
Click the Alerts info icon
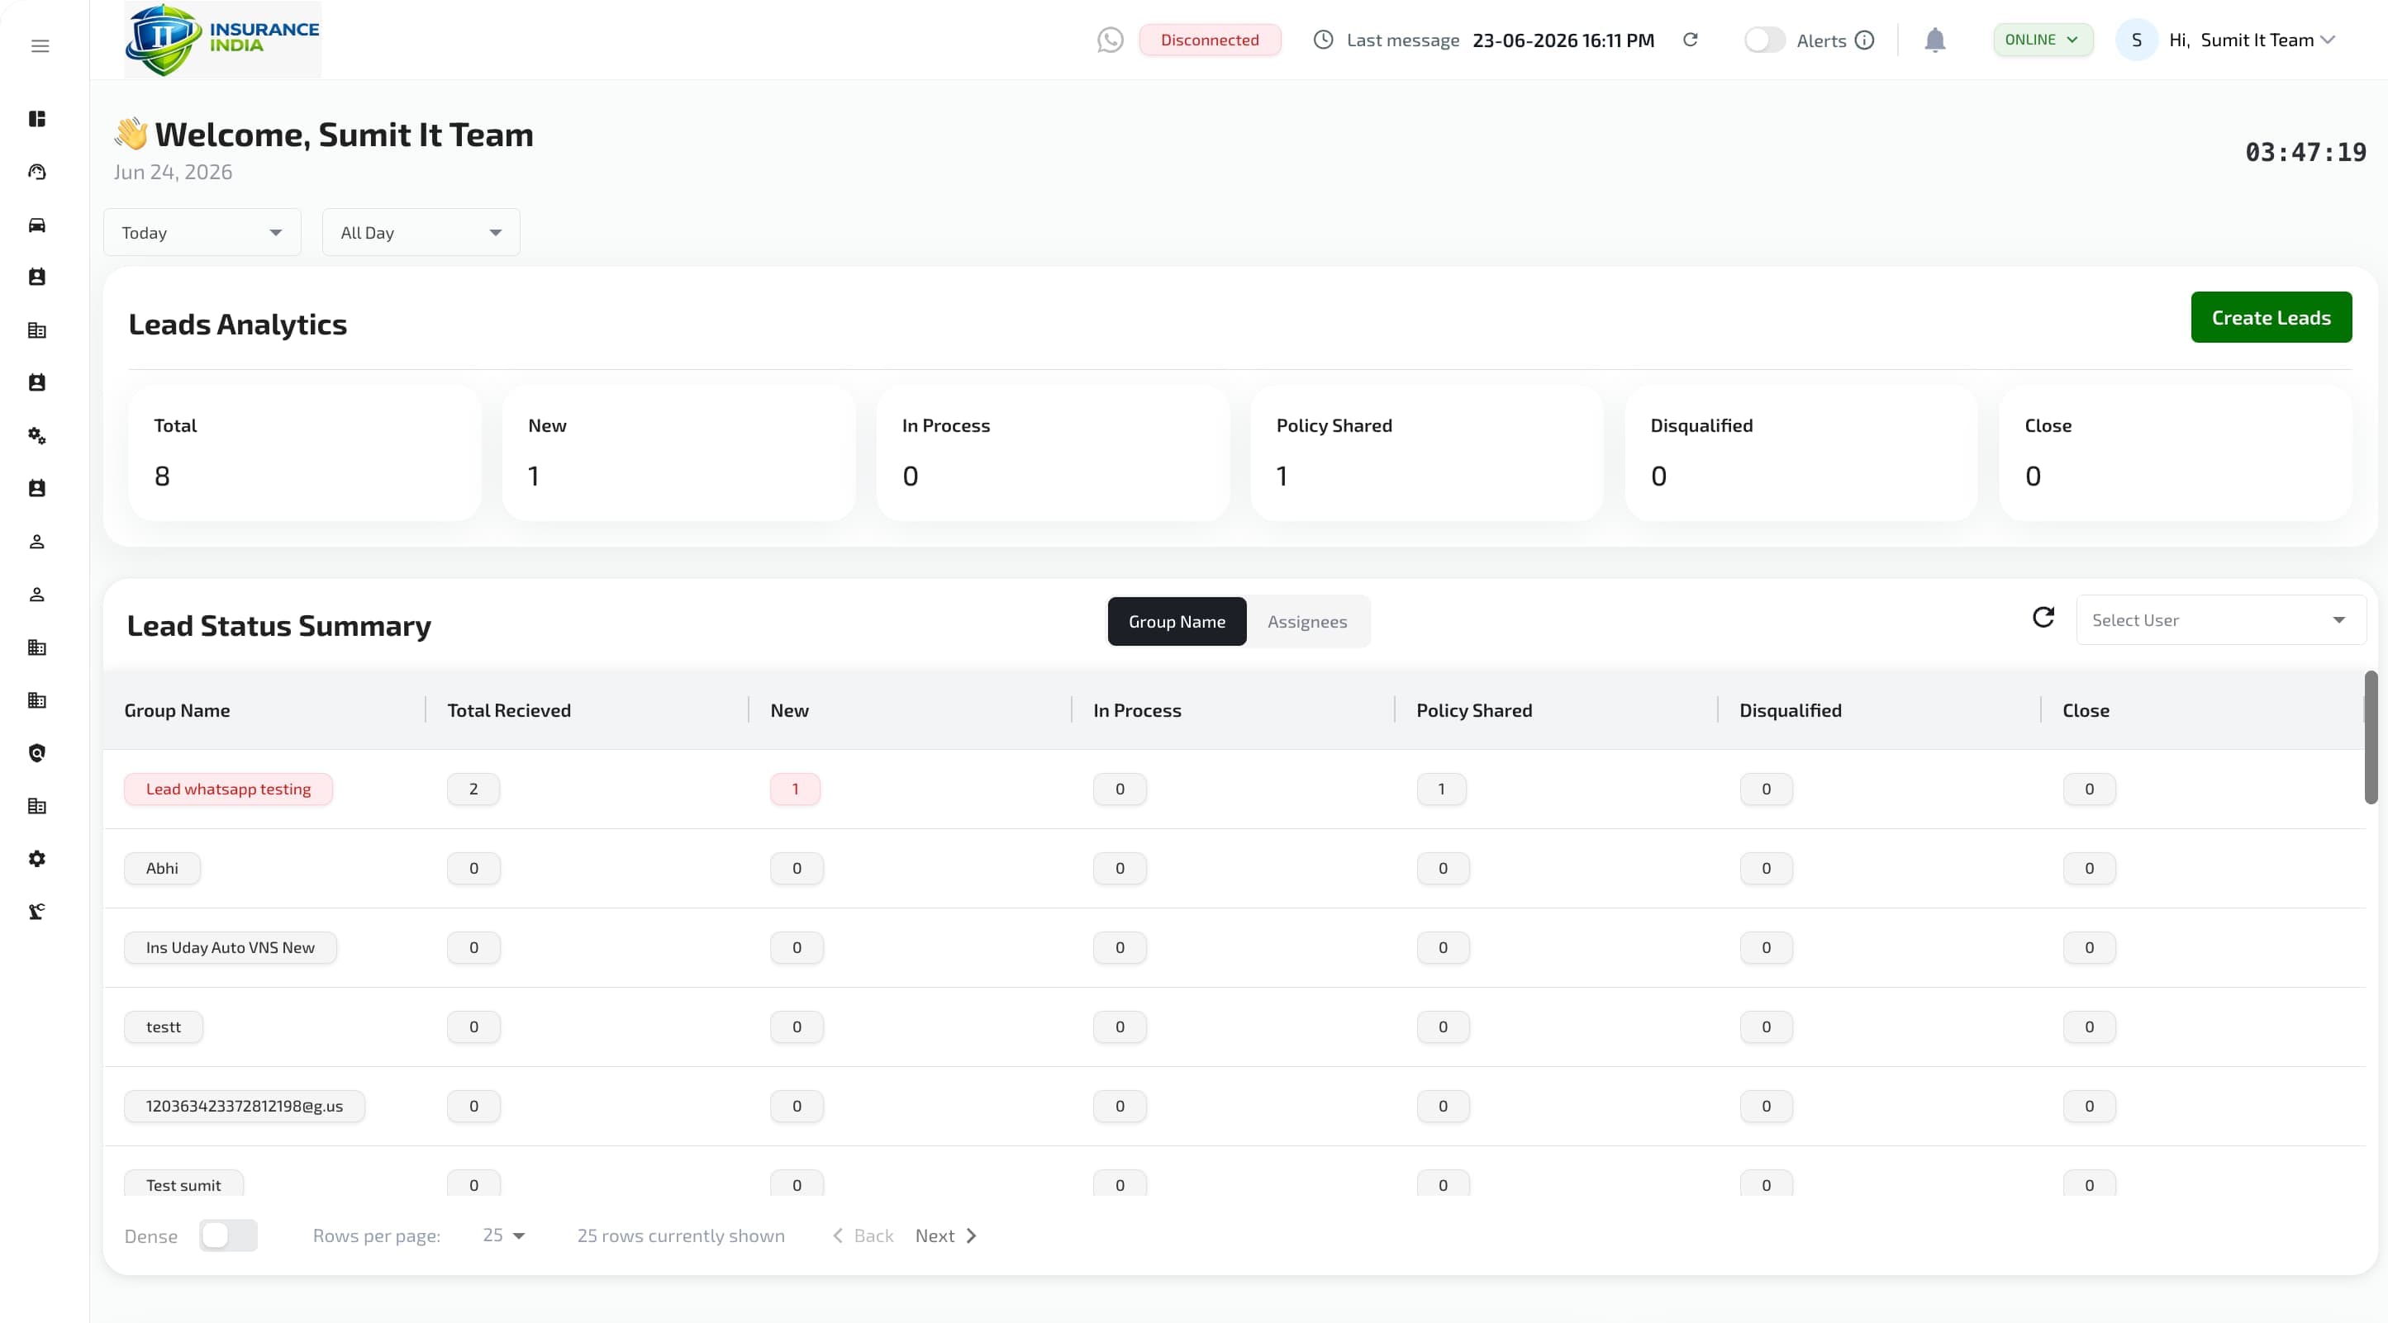[1865, 40]
